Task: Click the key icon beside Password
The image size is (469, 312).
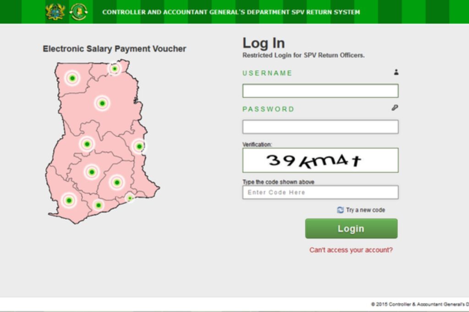Action: pyautogui.click(x=395, y=108)
